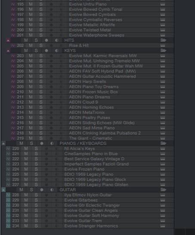
Task: Open instrument icon on Evolve Frozen Piano
Action: tap(163, 169)
